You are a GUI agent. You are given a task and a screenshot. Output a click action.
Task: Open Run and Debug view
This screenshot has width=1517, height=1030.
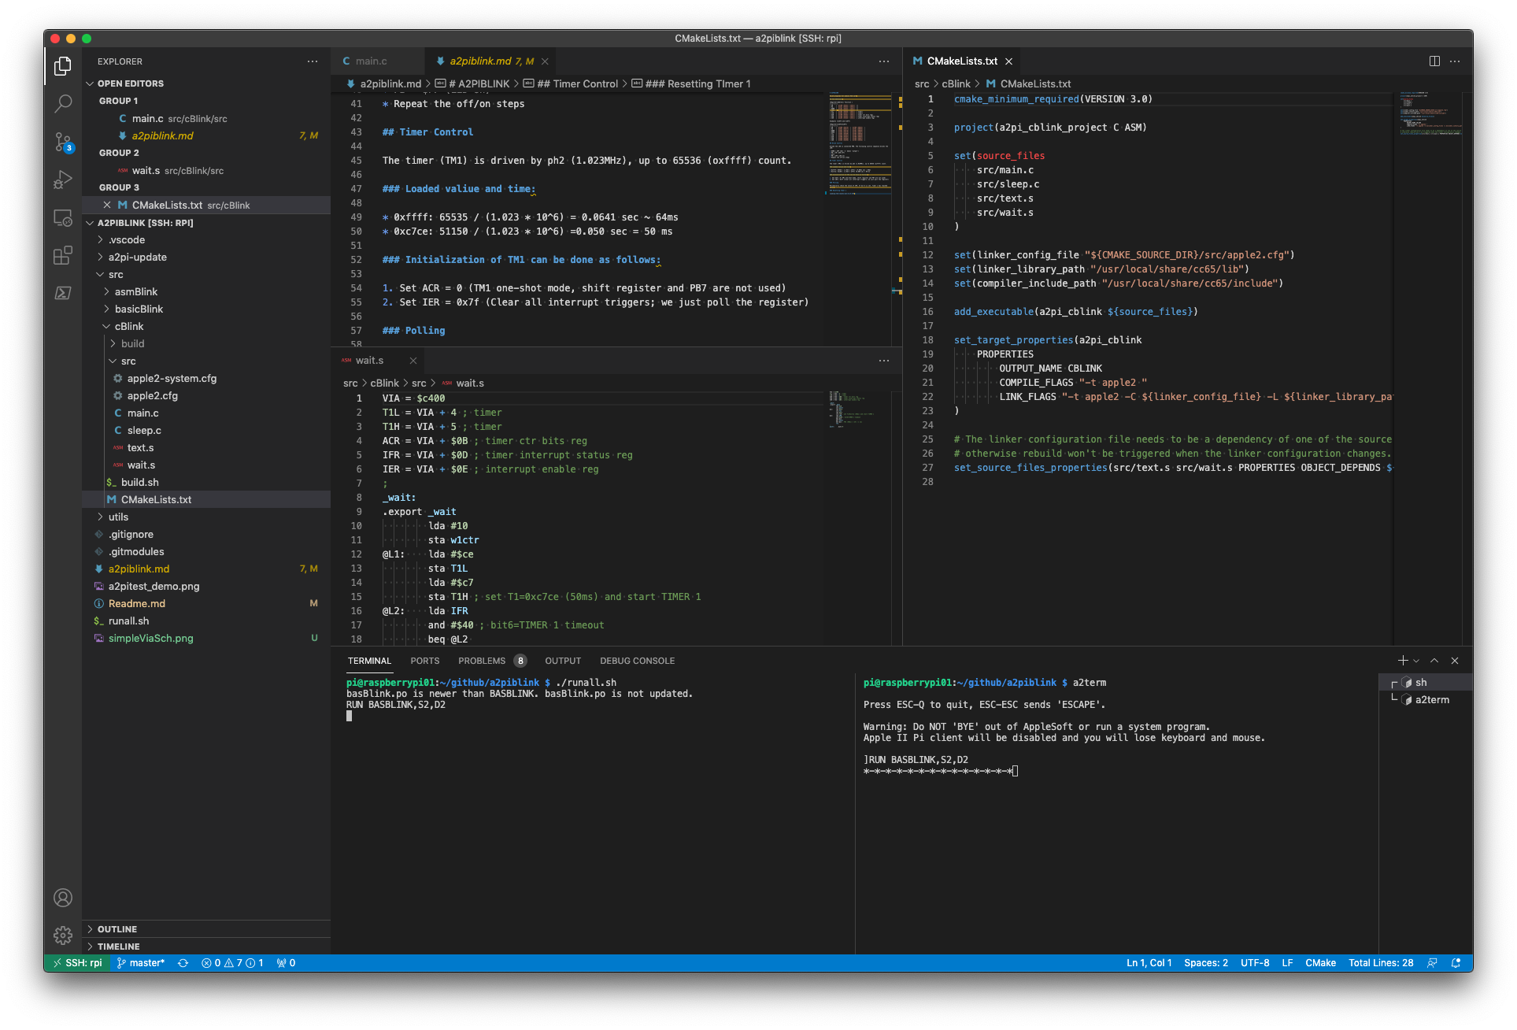pyautogui.click(x=63, y=180)
